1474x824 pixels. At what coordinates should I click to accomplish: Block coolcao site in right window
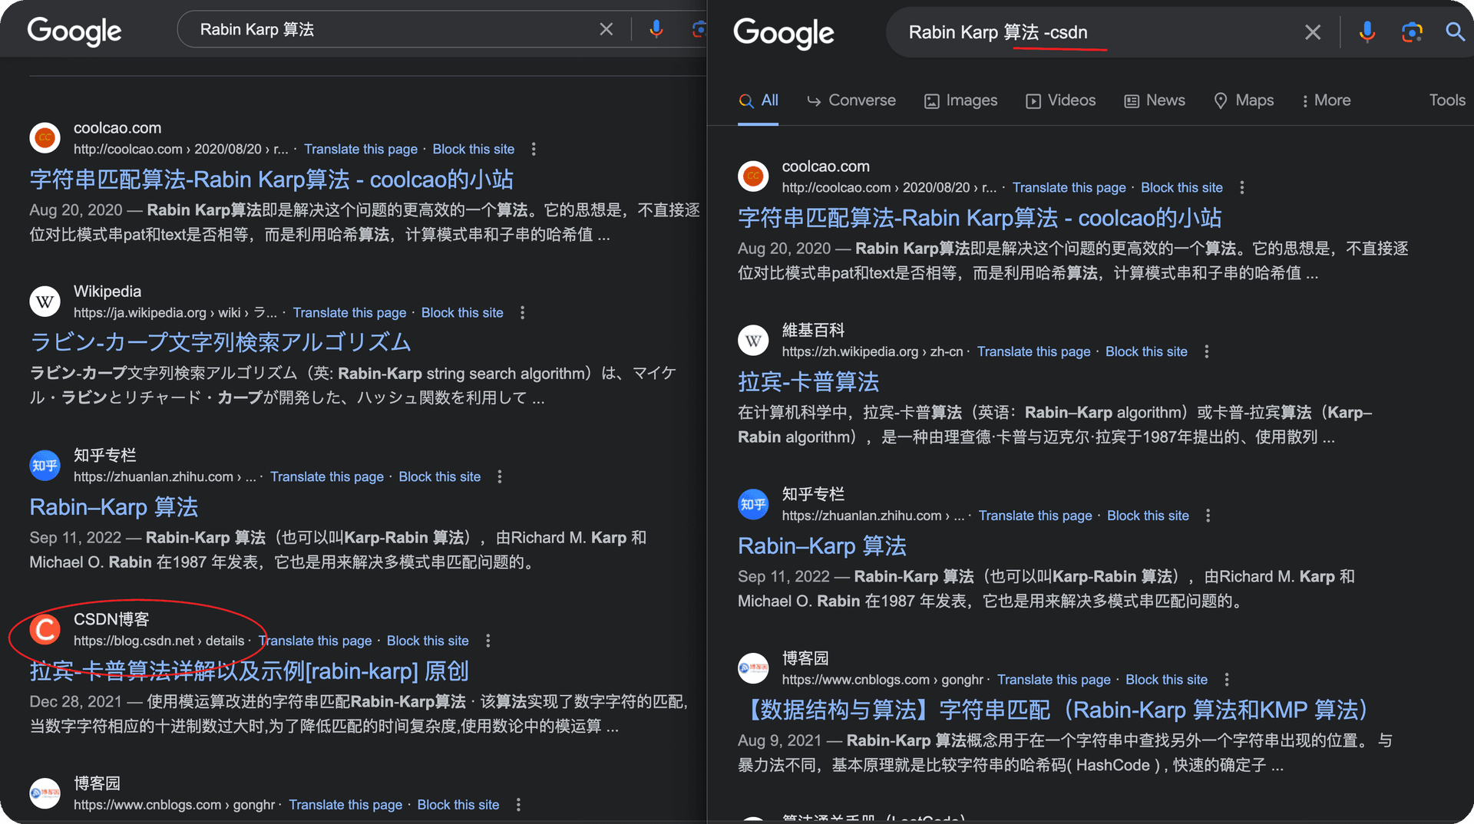point(1182,187)
